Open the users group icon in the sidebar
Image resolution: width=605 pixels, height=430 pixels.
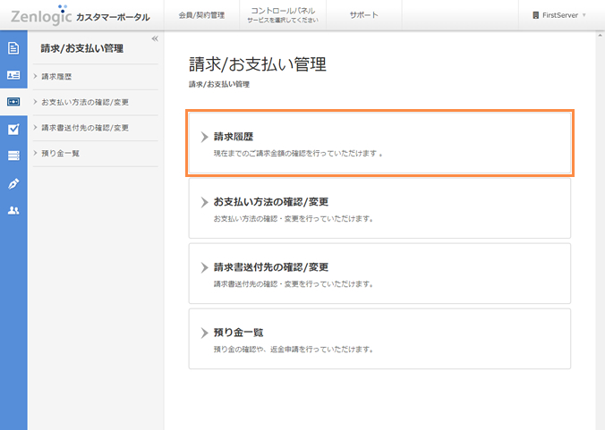13,210
